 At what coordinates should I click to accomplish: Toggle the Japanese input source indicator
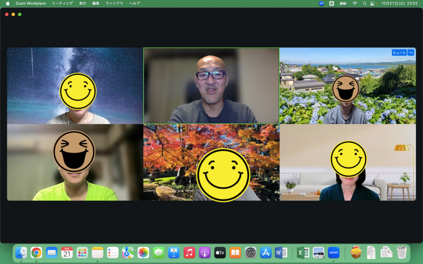click(x=332, y=3)
